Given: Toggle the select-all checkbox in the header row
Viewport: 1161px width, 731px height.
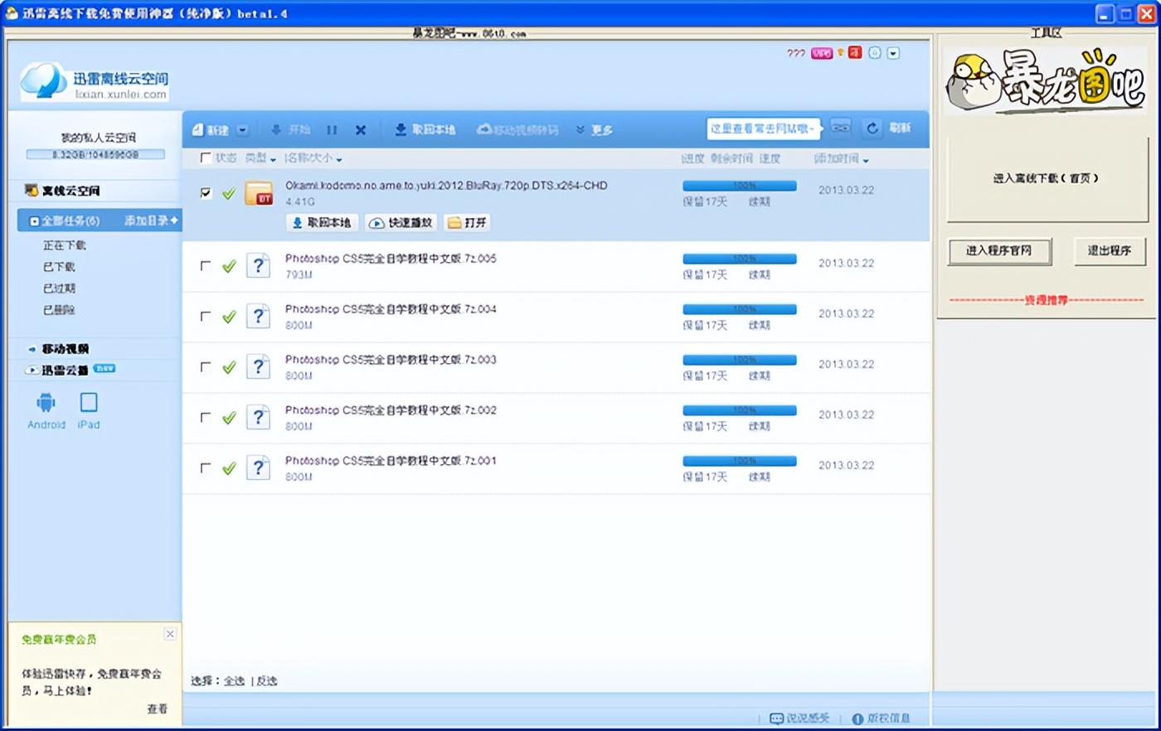Looking at the screenshot, I should (206, 158).
